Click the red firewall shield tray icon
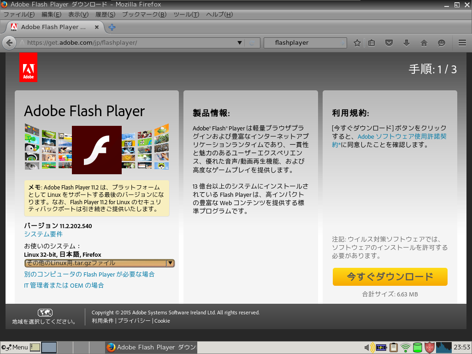This screenshot has height=354, width=472. (430, 348)
